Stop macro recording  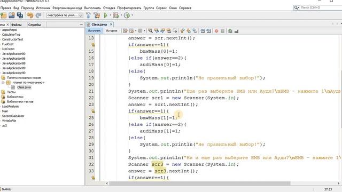[222, 31]
